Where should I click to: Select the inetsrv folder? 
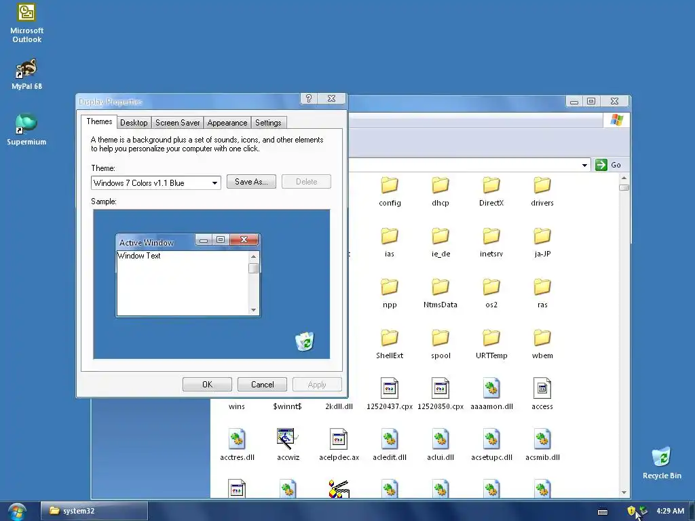coord(491,243)
